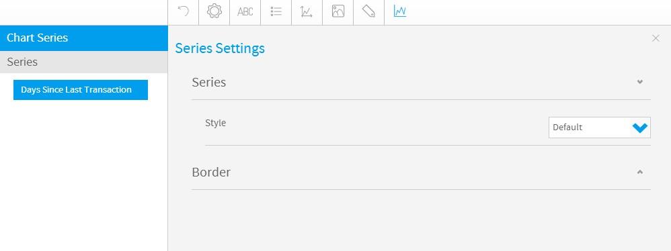Image resolution: width=671 pixels, height=251 pixels.
Task: Open the legend list icon
Action: tap(276, 11)
